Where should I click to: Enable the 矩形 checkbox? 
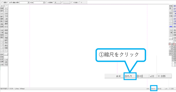coord(3,2)
